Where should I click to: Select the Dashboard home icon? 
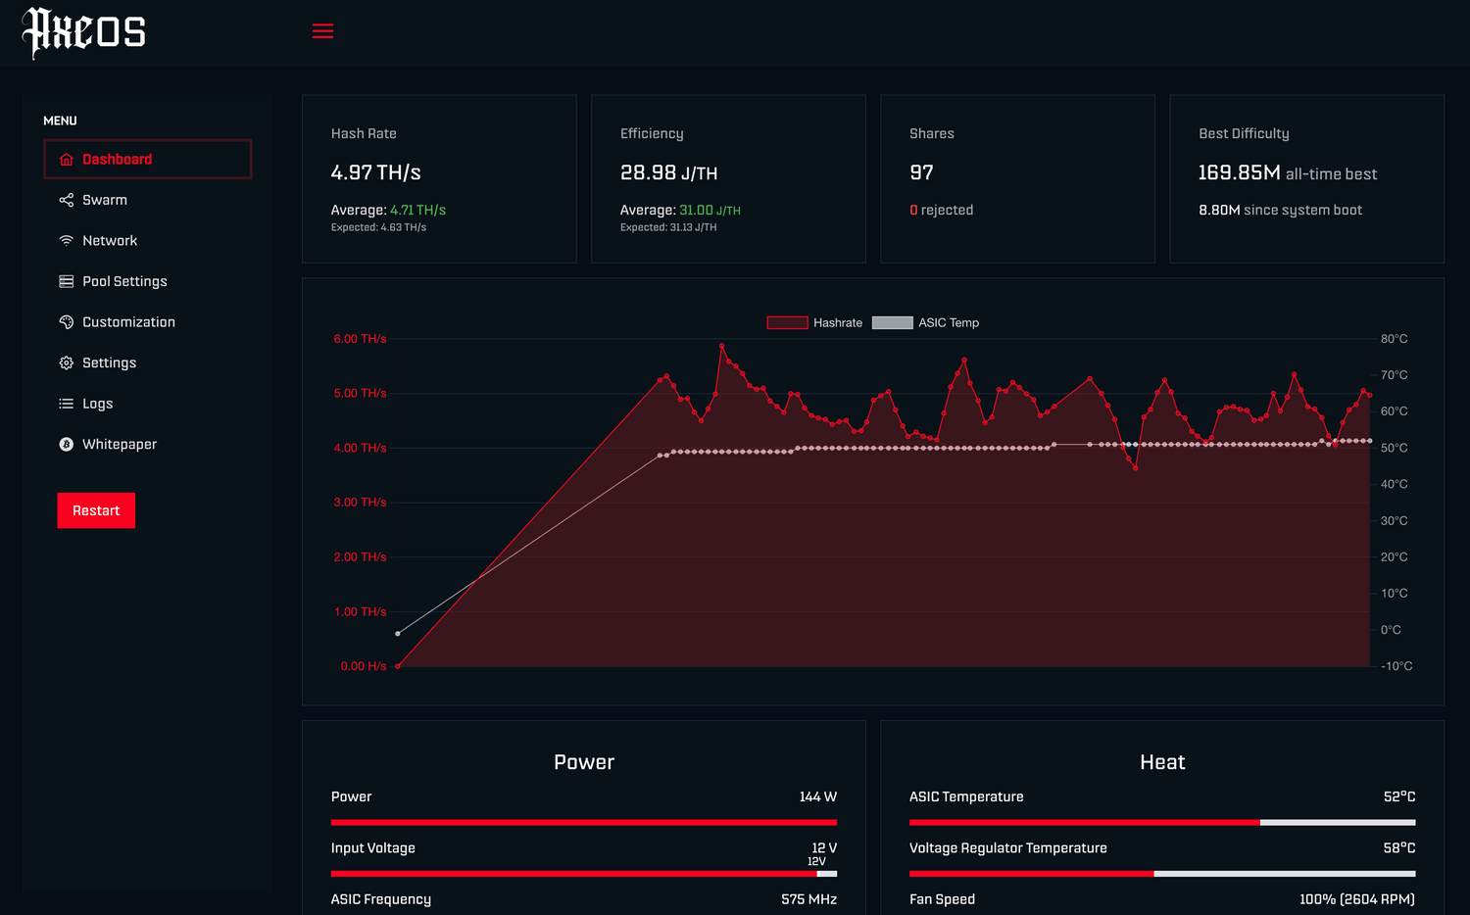tap(66, 159)
